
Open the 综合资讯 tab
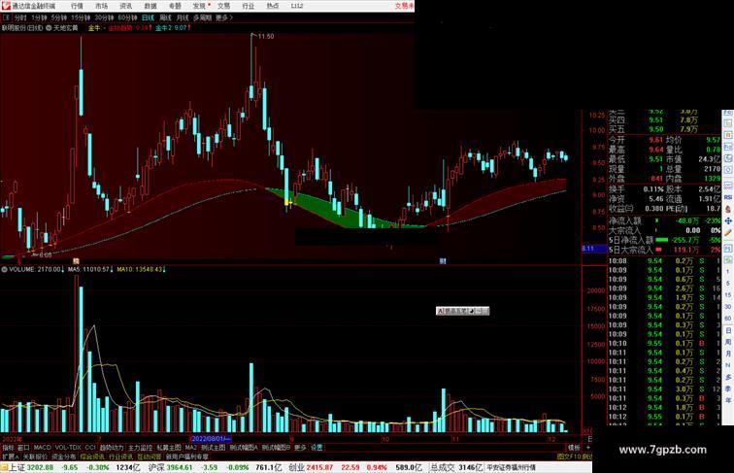92,456
